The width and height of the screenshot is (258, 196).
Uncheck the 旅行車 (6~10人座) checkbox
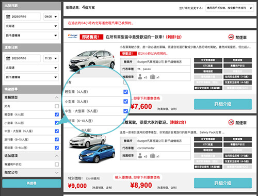pos(57,139)
